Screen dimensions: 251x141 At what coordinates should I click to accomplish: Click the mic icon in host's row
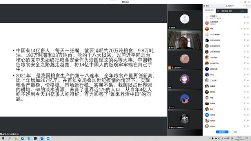244,23
